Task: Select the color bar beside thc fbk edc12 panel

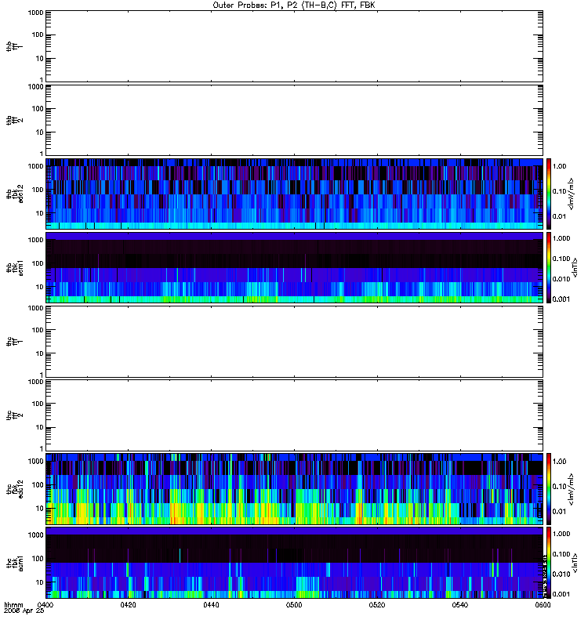Action: coord(549,489)
